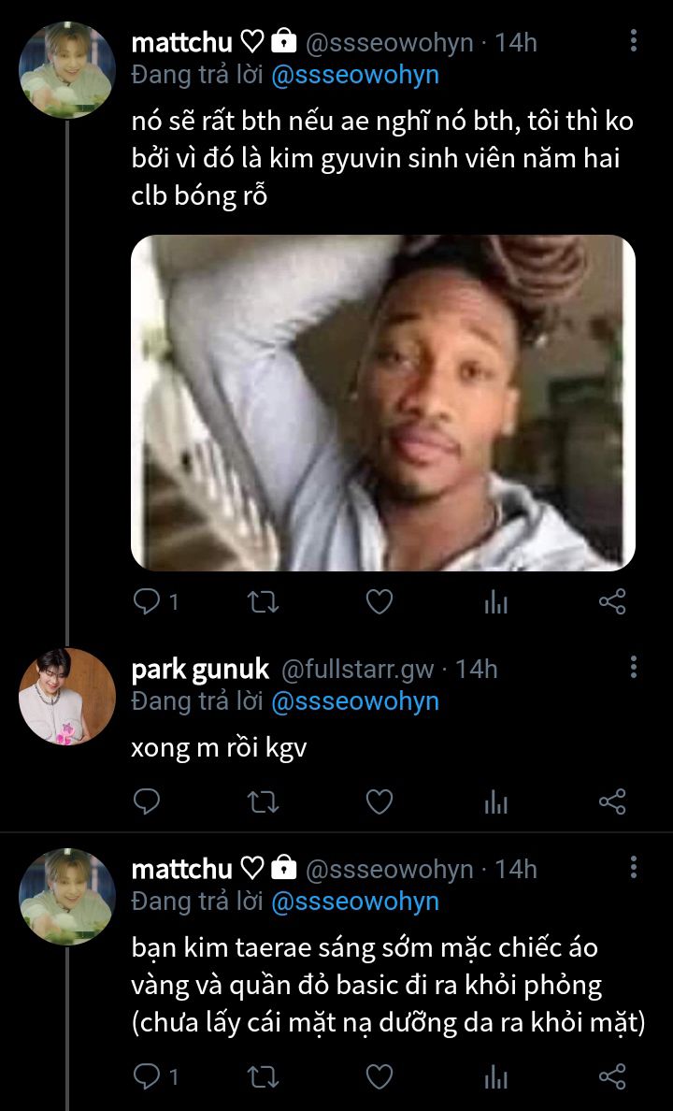Retweet the tweet with the attached photo
This screenshot has width=673, height=1111.
pos(265,602)
